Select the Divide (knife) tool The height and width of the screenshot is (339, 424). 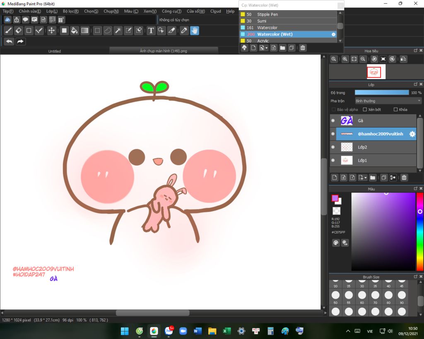click(172, 31)
